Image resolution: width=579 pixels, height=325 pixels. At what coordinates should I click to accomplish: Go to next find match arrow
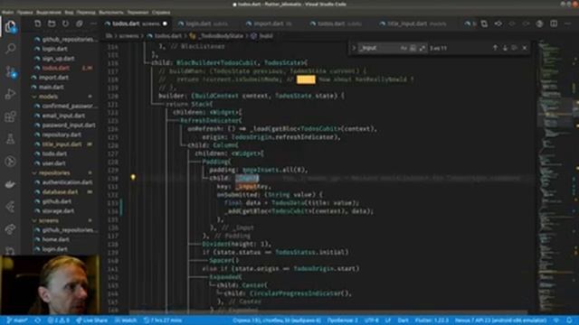pos(505,48)
